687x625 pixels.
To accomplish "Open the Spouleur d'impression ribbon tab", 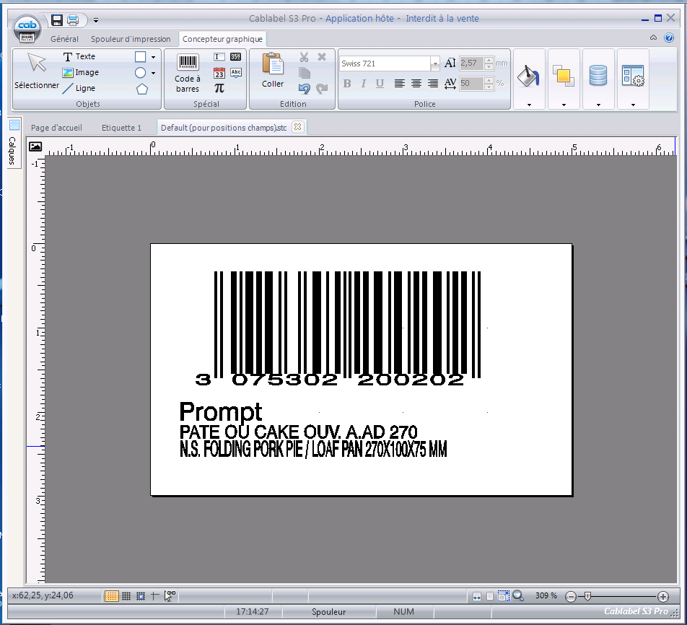I will coord(131,39).
